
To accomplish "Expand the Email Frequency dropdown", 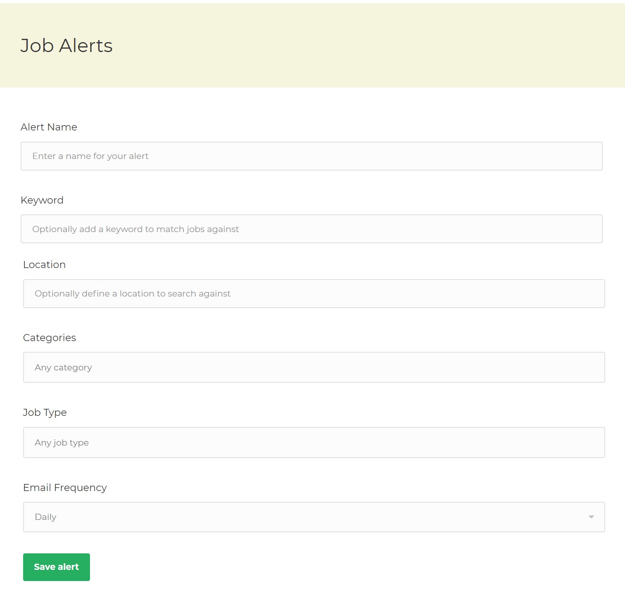I will tap(314, 517).
